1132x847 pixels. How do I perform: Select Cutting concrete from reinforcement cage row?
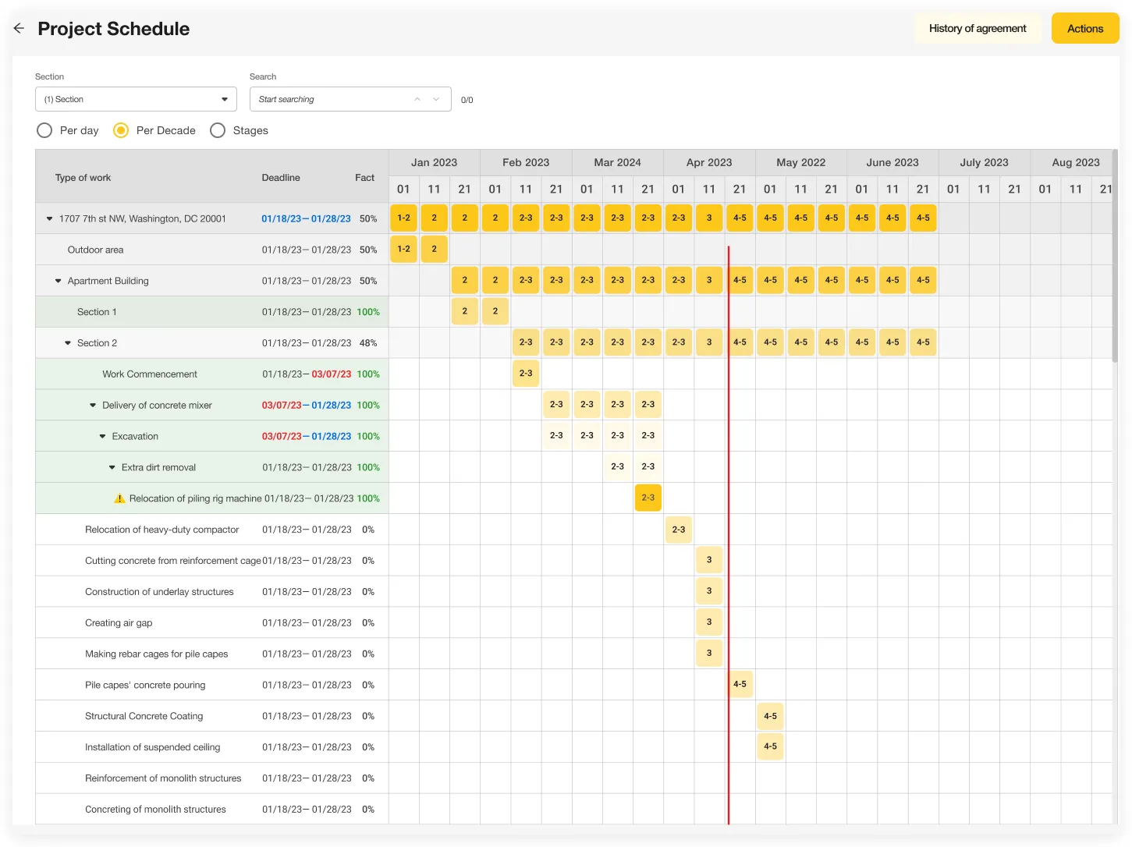coord(212,561)
